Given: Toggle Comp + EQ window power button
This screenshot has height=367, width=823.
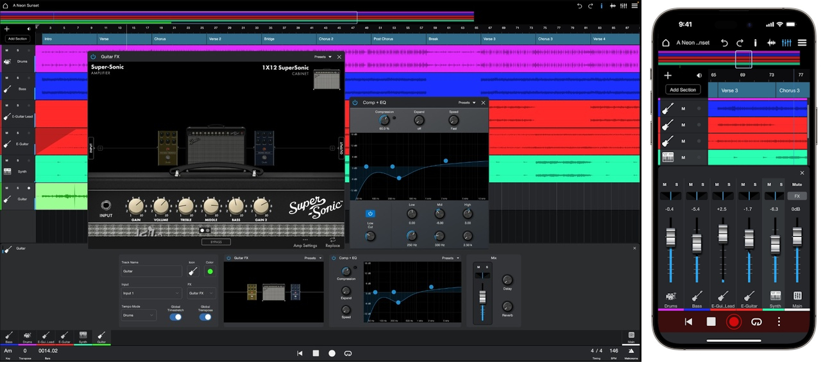Looking at the screenshot, I should (355, 103).
